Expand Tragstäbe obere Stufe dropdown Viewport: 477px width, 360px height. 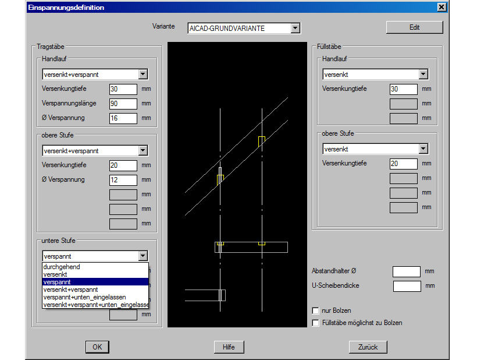[x=143, y=151]
